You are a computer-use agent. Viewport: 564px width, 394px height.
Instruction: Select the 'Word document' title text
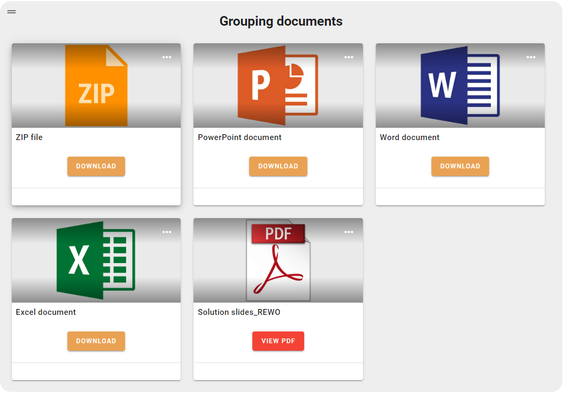[410, 137]
